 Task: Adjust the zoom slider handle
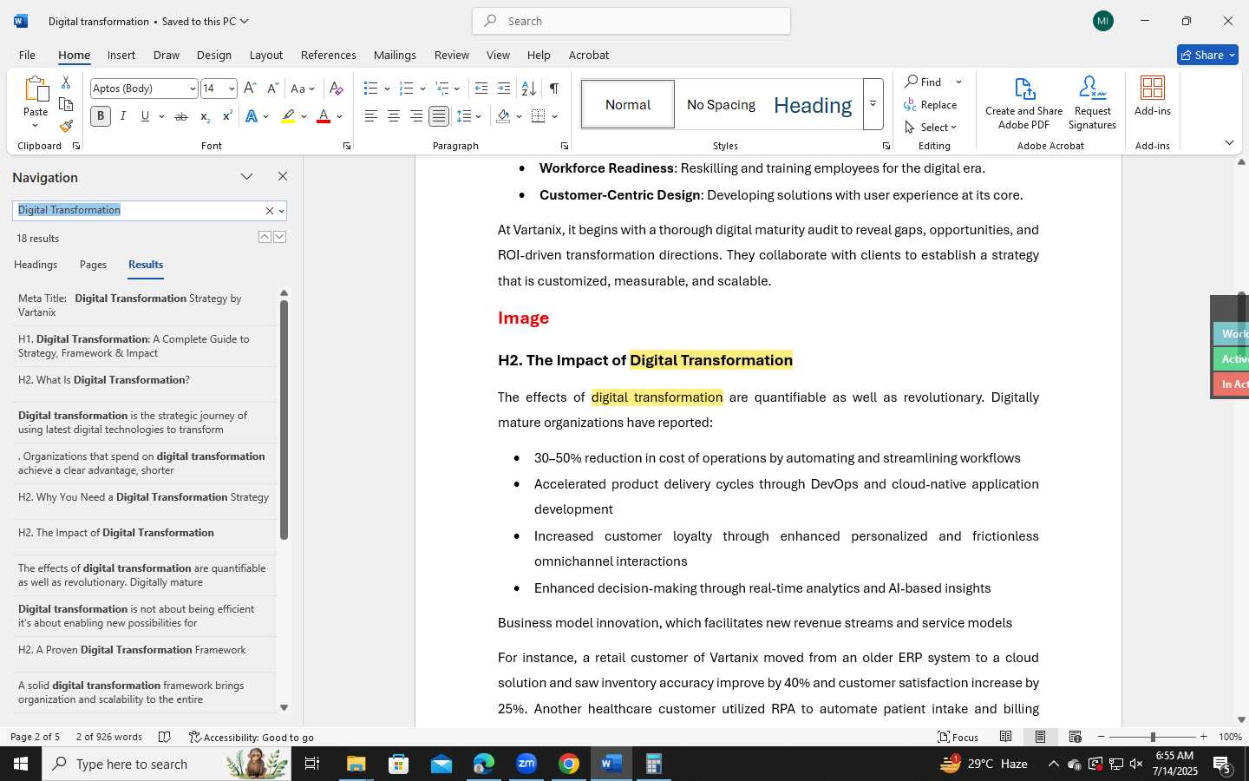point(1153,737)
